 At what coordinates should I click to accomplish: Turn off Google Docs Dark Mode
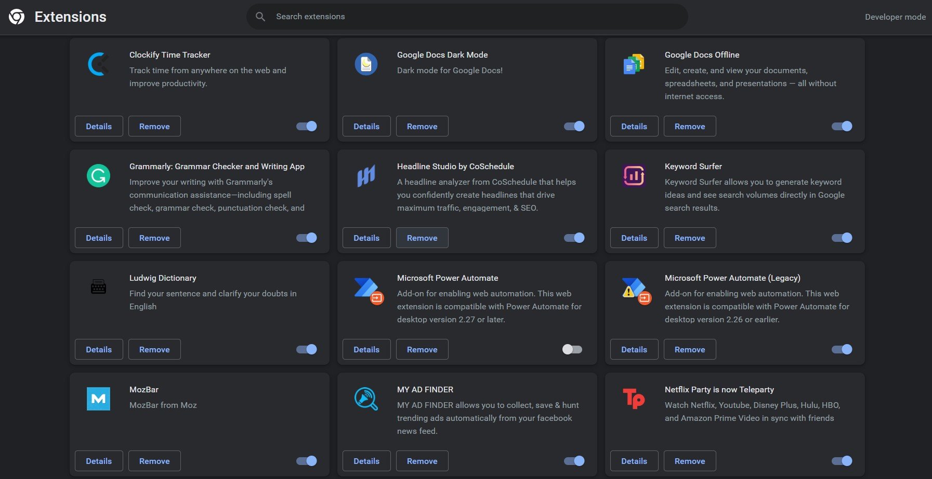point(574,126)
